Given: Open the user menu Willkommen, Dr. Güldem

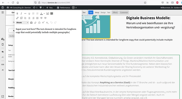Looking at the screenshot, I should 171,8.
